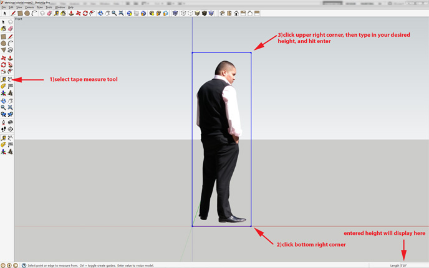Click Make Component in the side palette

click(11, 22)
